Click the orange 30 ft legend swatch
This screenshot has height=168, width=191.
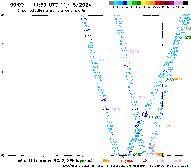[153, 3]
